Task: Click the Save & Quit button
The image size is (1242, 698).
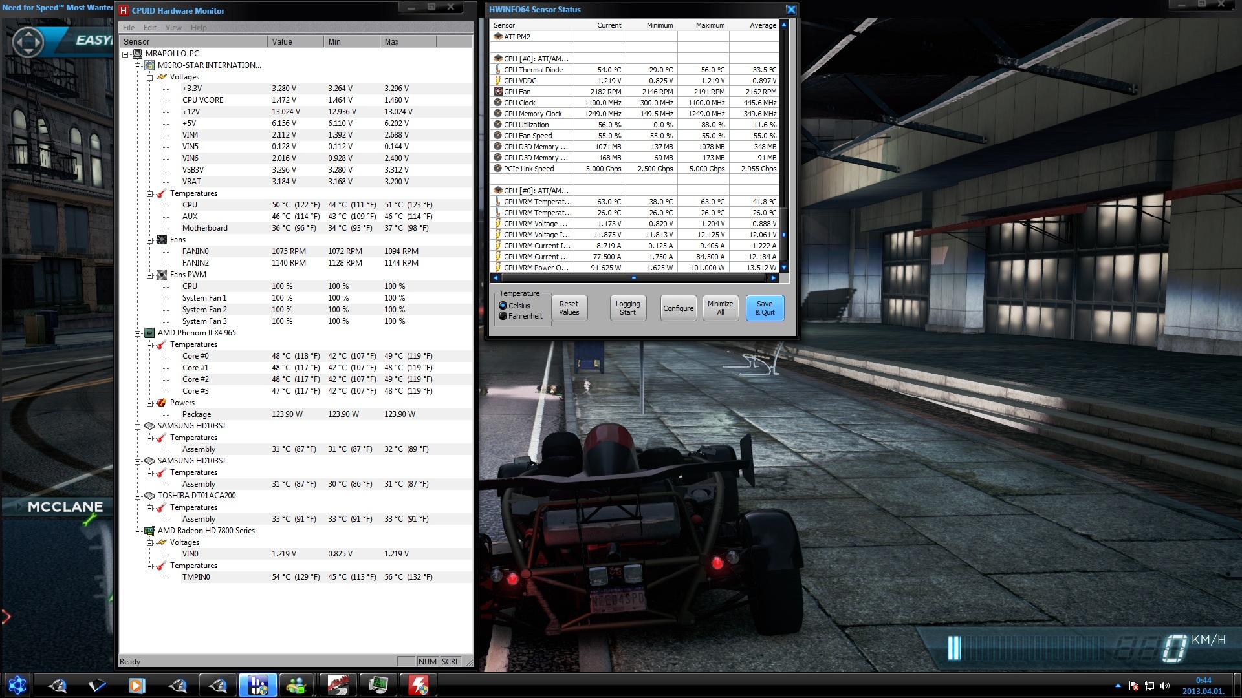Action: click(765, 308)
